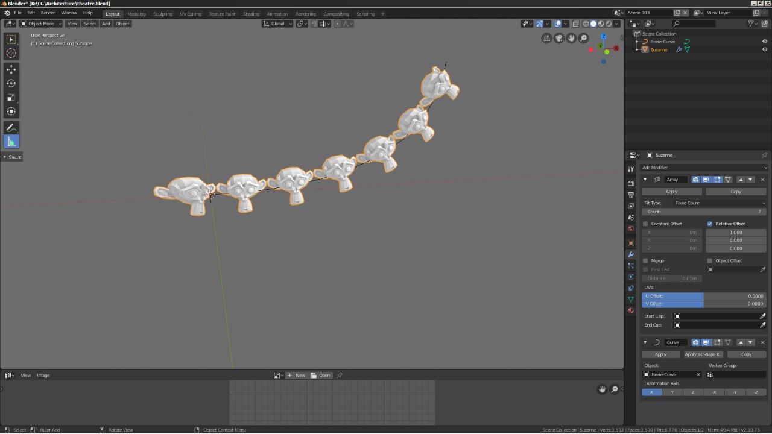Viewport: 772px width, 434px height.
Task: Apply the Array modifier
Action: point(671,192)
